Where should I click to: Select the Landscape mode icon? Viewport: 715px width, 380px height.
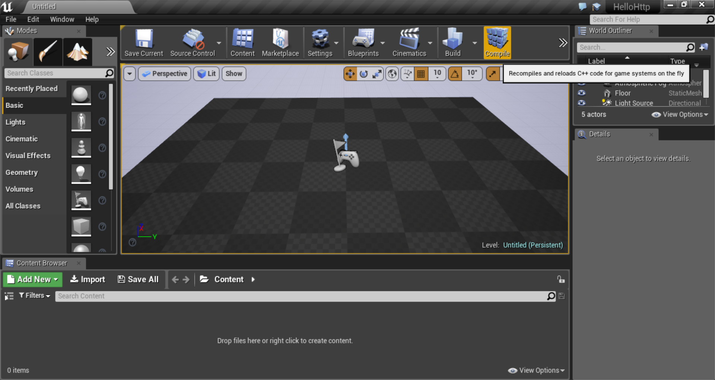point(77,51)
